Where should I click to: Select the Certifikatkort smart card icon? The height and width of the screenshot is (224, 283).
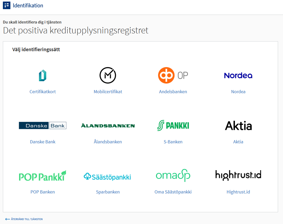tap(43, 75)
